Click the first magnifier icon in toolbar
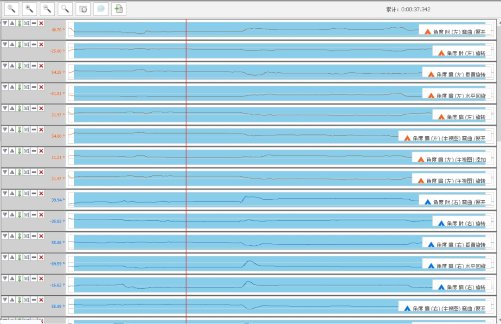Screen dimensions: 501x324 pos(12,8)
